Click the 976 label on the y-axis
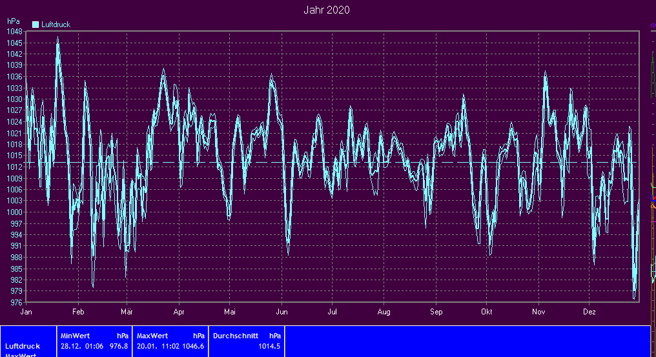 tap(17, 302)
